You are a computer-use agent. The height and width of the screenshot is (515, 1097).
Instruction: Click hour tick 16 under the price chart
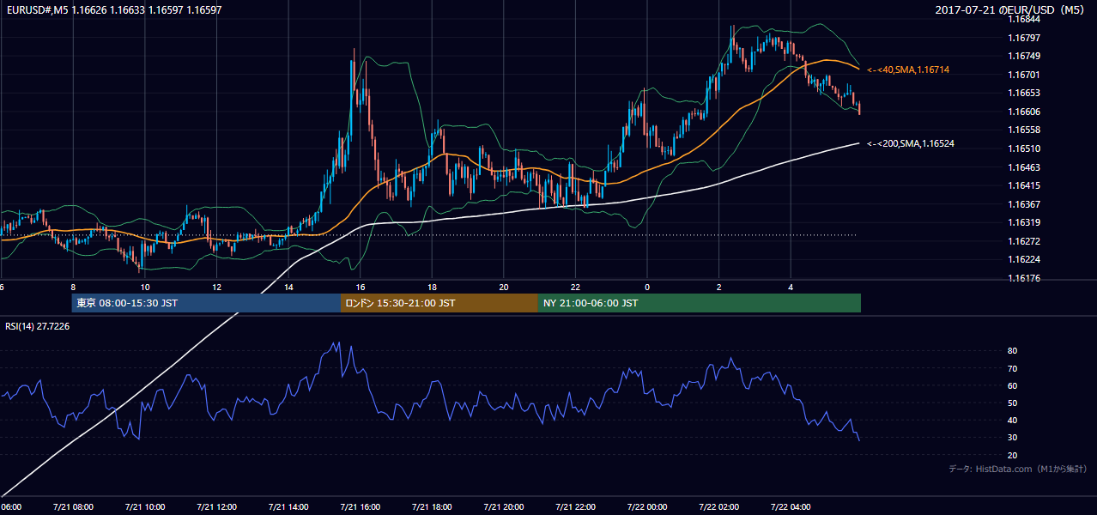[x=360, y=287]
